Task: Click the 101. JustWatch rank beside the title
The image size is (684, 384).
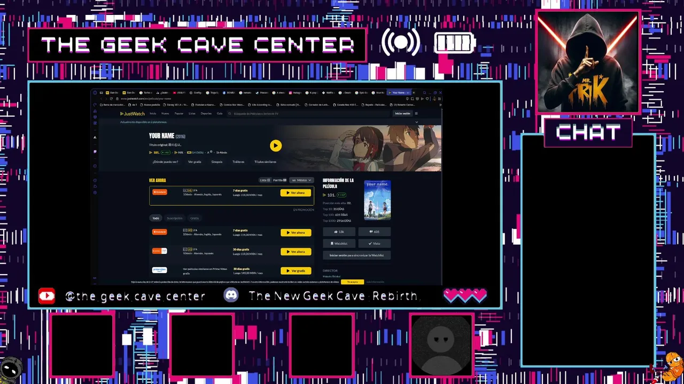Action: (x=154, y=153)
